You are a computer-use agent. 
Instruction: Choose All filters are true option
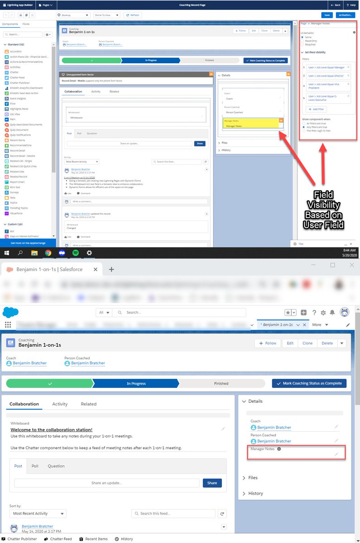click(x=303, y=123)
